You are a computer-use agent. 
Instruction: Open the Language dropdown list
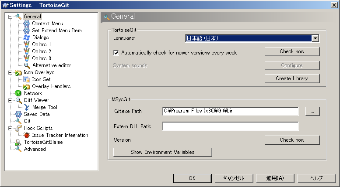(315, 38)
